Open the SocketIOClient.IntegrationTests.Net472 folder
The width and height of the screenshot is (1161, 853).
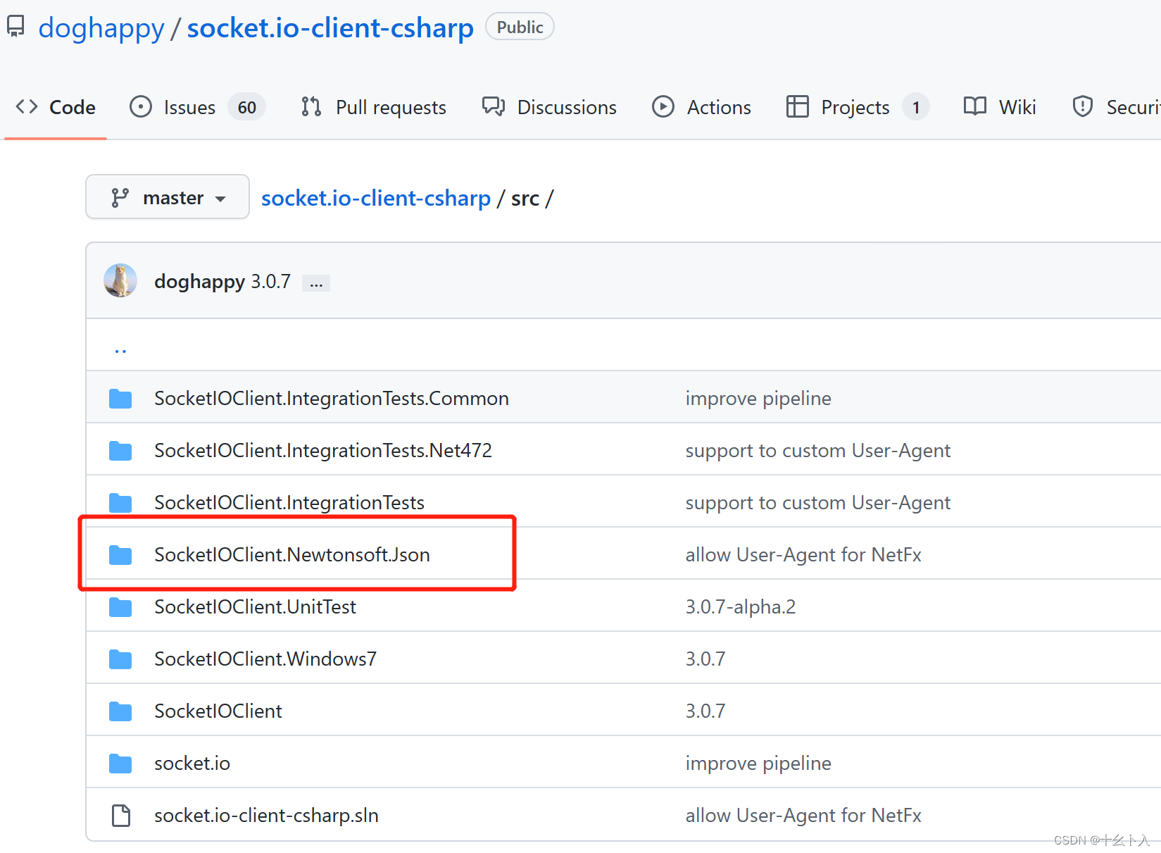[323, 450]
